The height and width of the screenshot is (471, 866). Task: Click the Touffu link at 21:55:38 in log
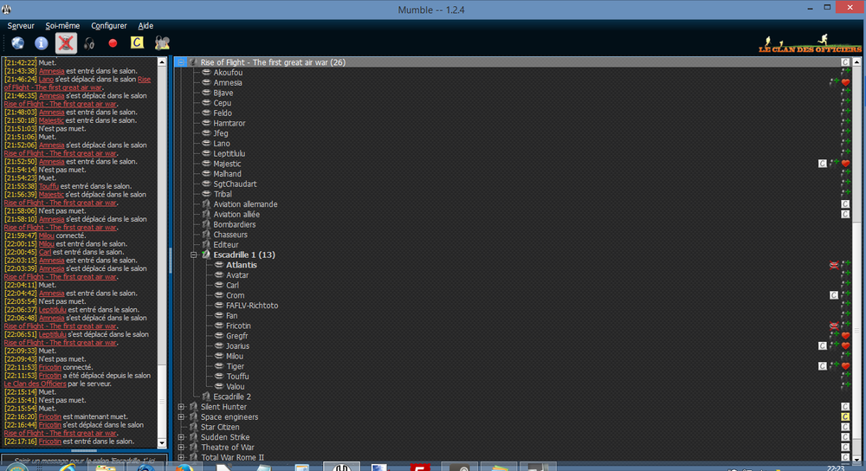coord(48,186)
